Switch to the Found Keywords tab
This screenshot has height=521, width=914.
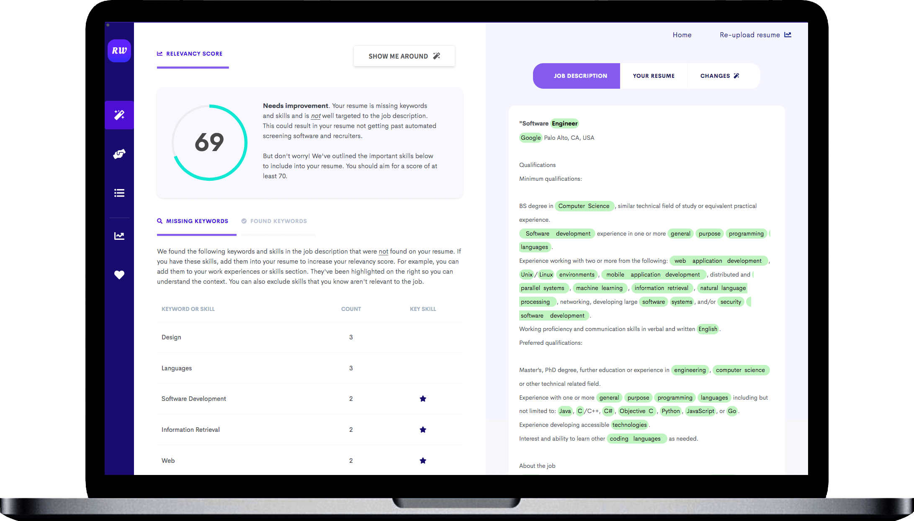pyautogui.click(x=274, y=221)
